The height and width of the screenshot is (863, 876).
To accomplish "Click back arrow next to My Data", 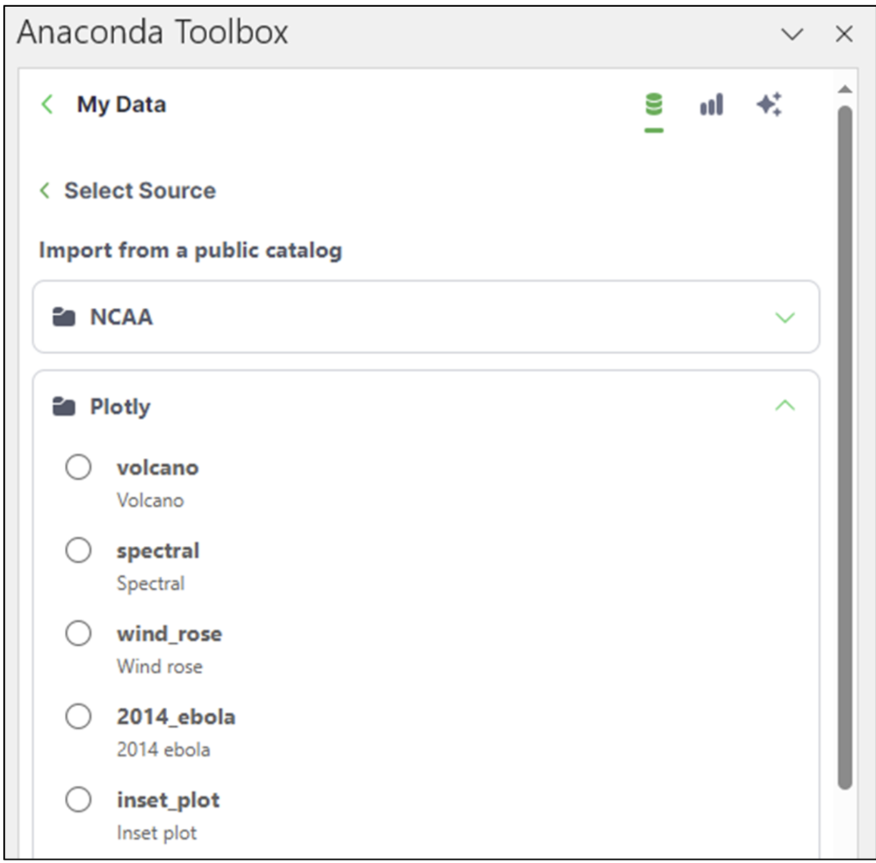I will coord(47,104).
